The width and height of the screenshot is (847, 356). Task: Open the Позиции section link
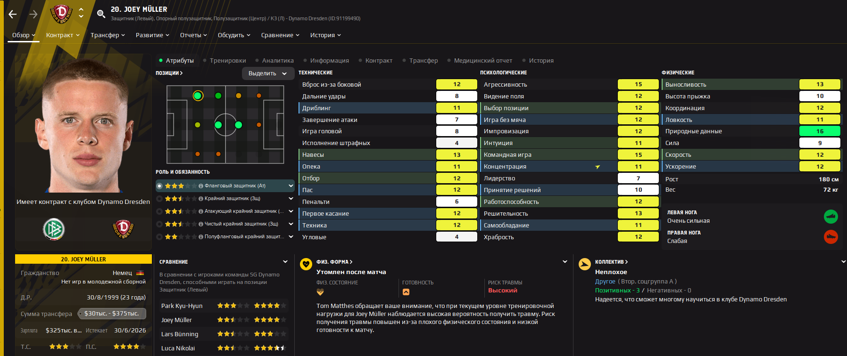coord(169,73)
